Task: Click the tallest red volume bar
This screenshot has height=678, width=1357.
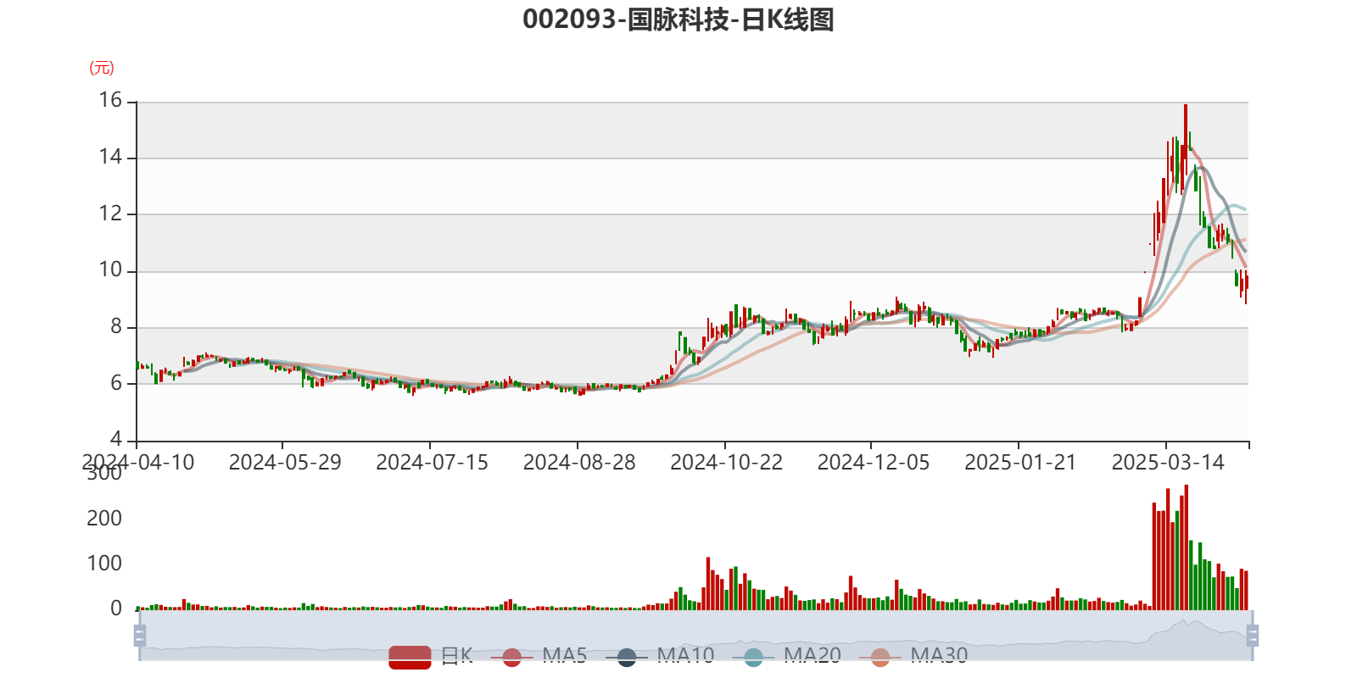Action: 1186,547
